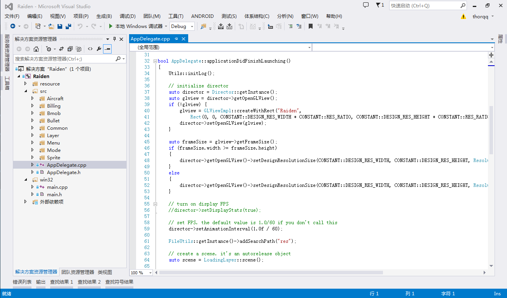Click the Save All toolbar icon
This screenshot has height=298, width=507.
tap(68, 26)
